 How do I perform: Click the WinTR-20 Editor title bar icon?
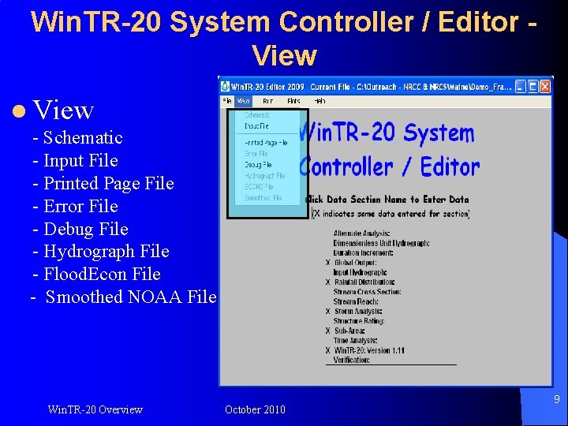pos(226,87)
